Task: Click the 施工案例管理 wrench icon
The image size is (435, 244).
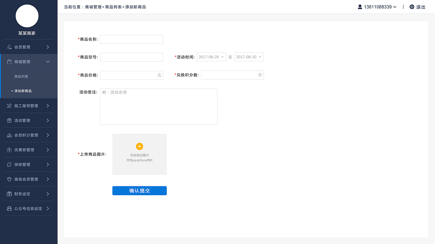Action: (9, 105)
